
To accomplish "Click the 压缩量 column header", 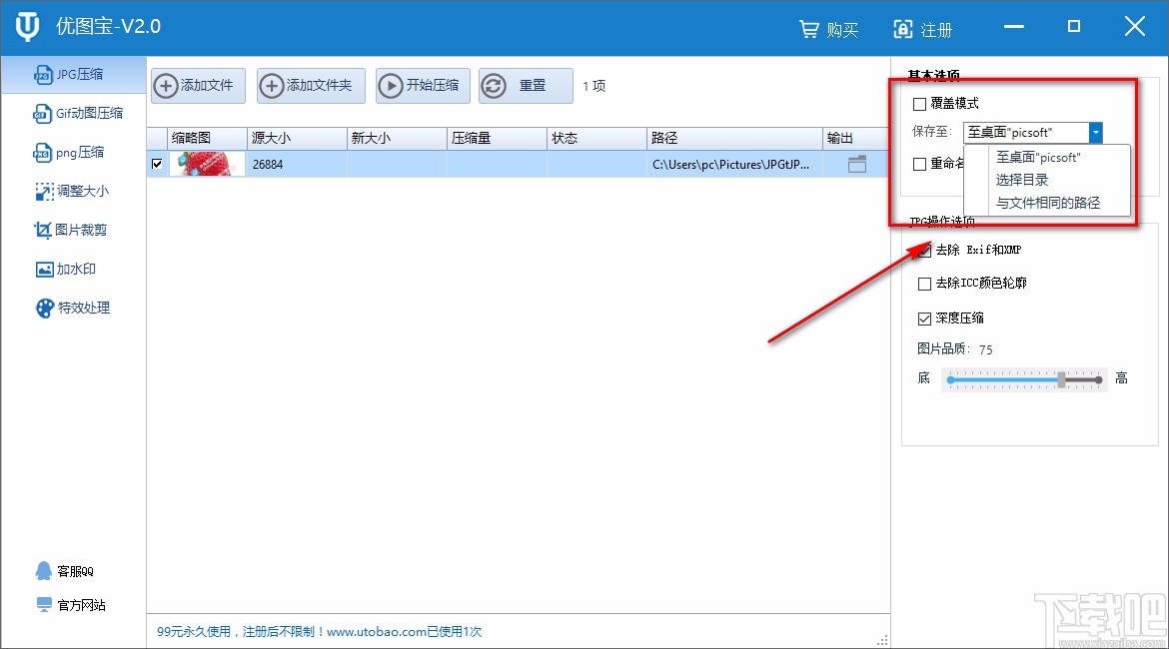I will [x=497, y=138].
